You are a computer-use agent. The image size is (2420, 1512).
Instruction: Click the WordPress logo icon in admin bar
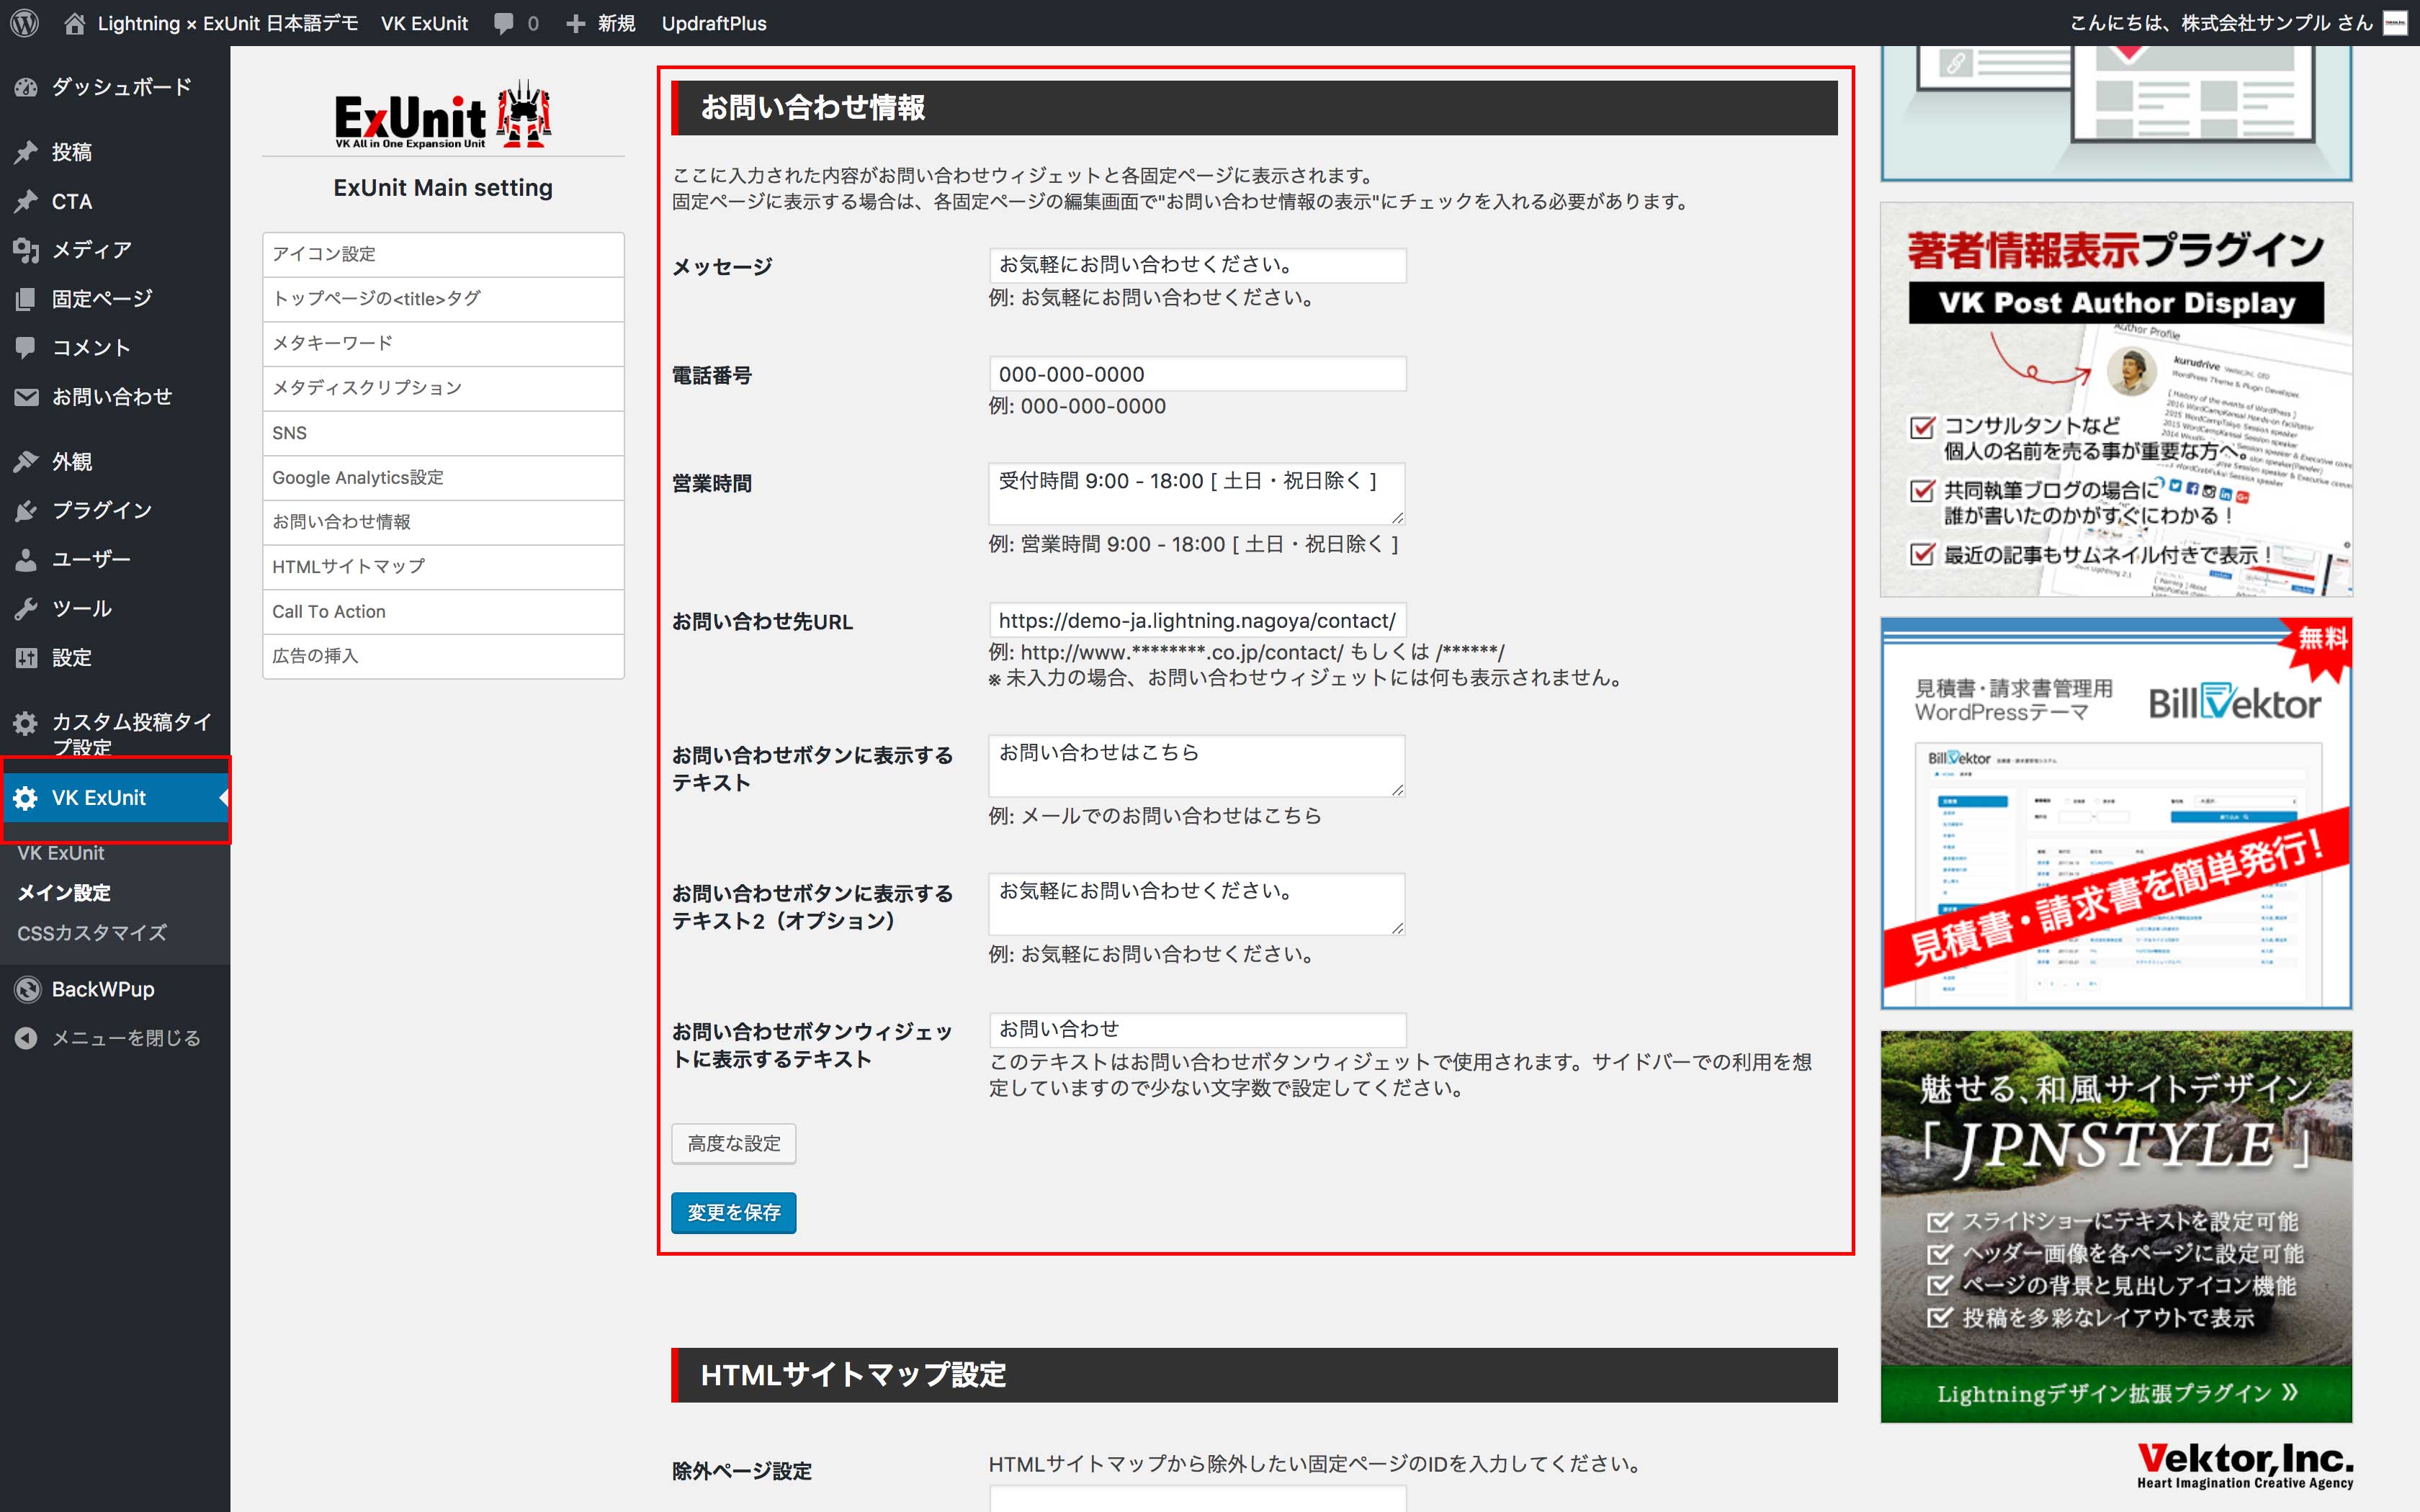(24, 23)
